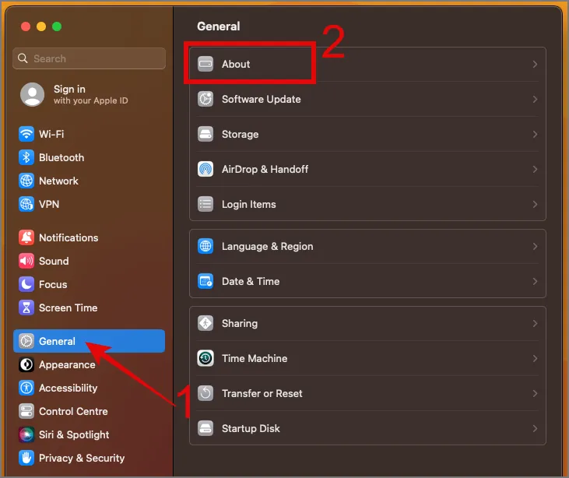Click the Sound speaker icon
Viewport: 569px width, 478px height.
tap(26, 261)
